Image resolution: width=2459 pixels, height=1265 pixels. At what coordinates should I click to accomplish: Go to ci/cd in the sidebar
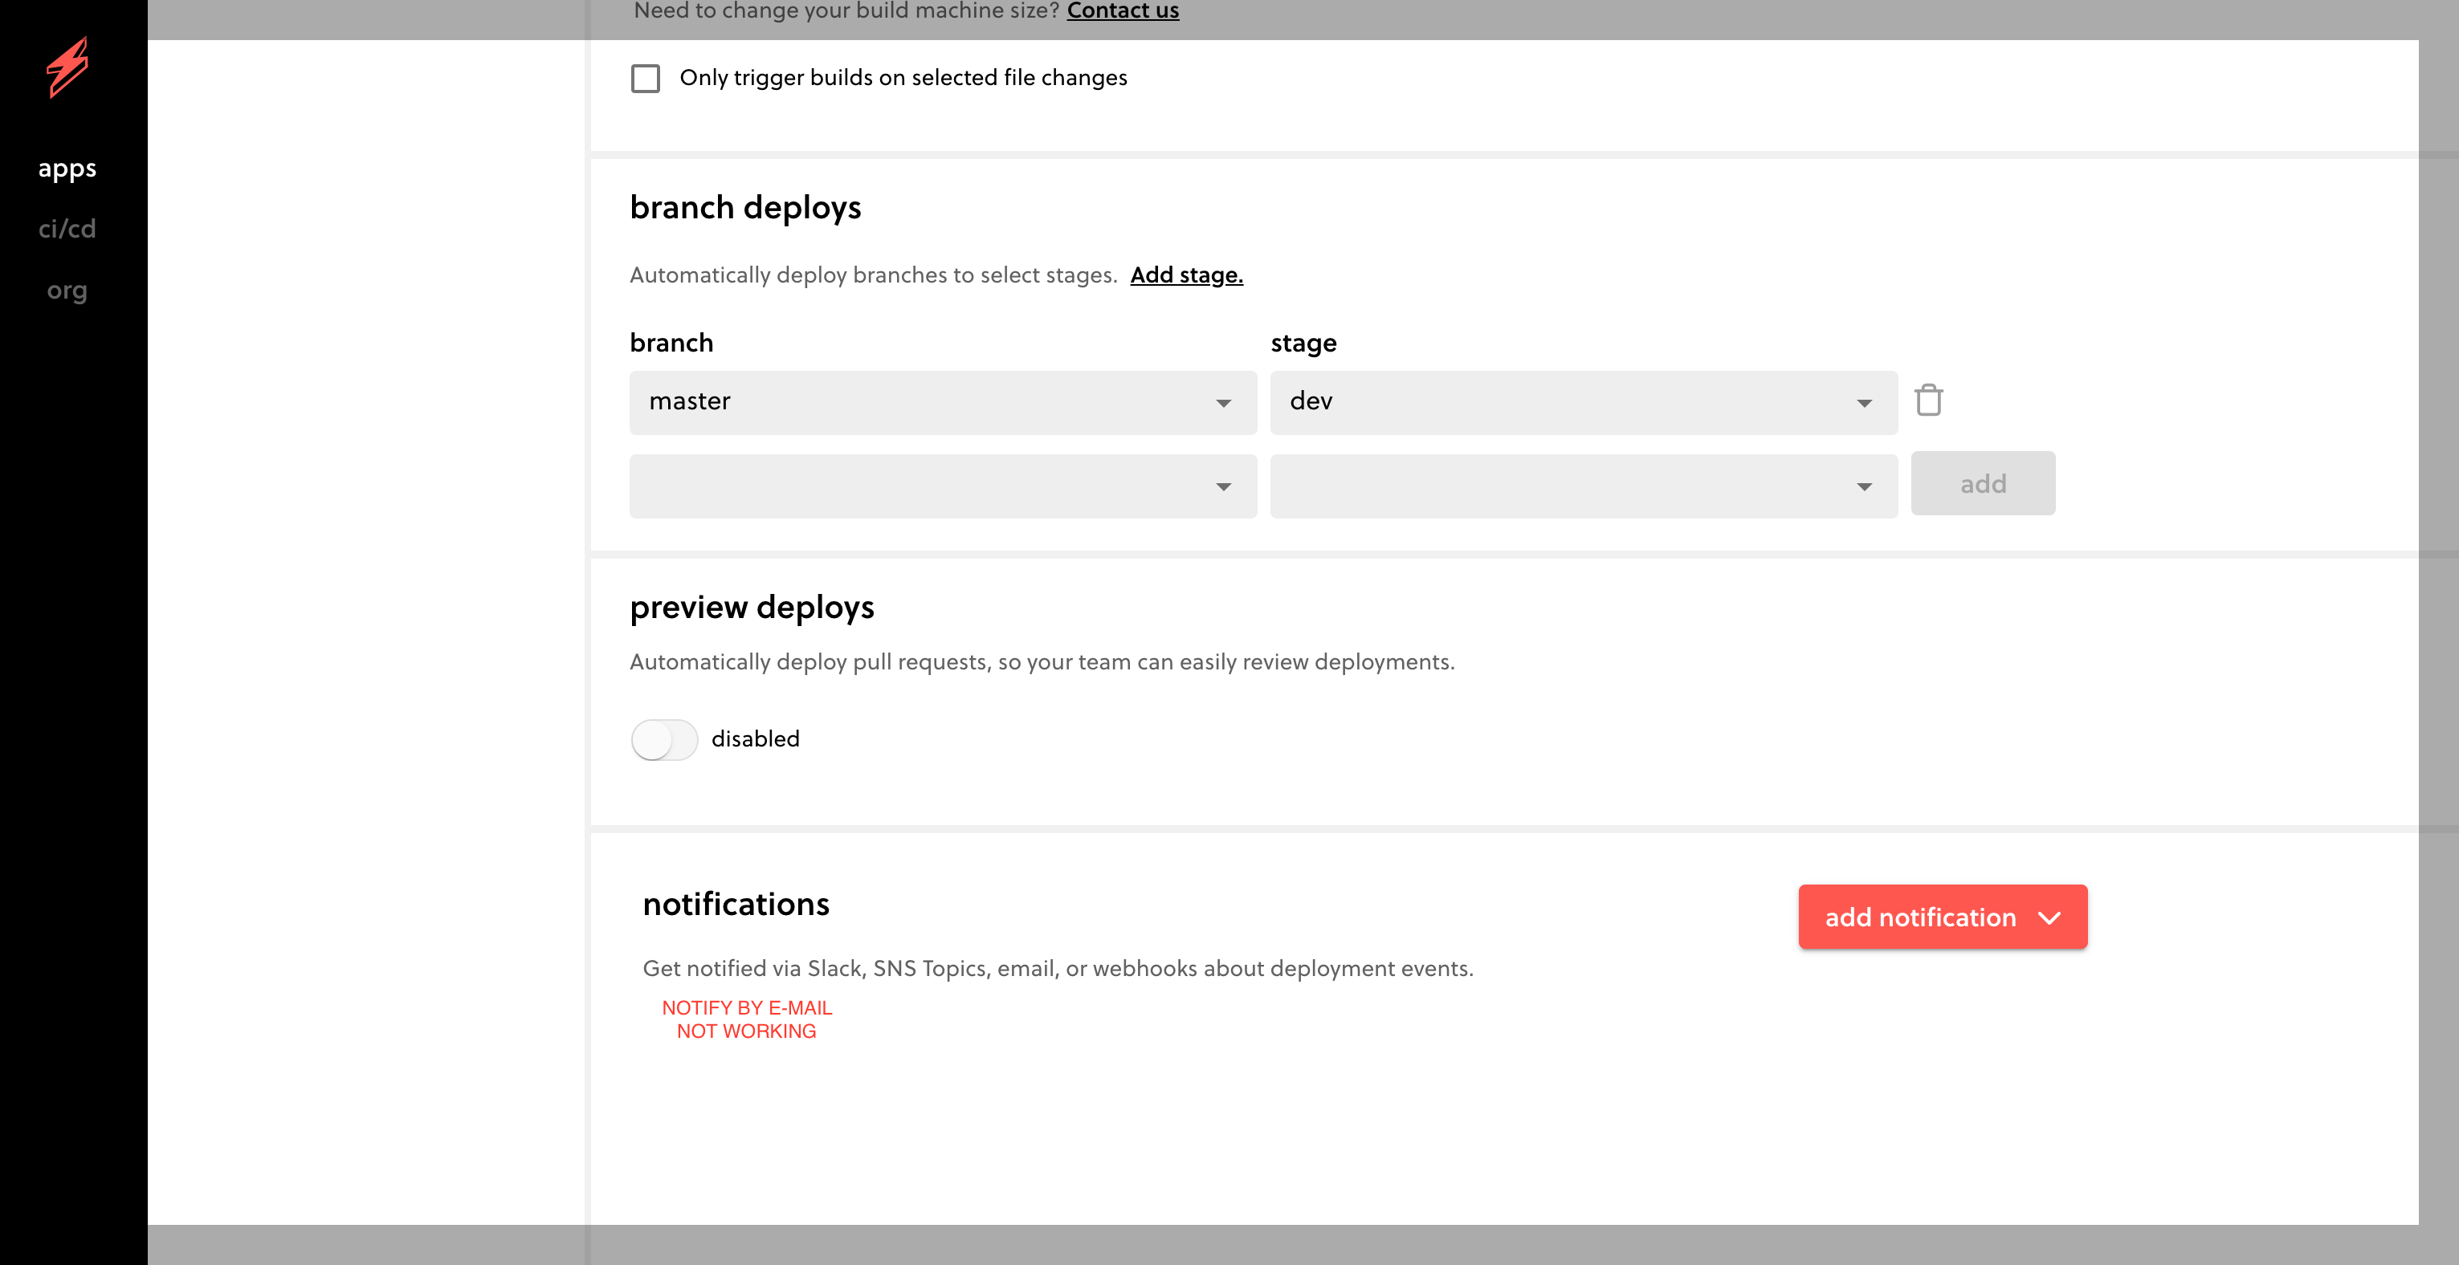pos(67,229)
